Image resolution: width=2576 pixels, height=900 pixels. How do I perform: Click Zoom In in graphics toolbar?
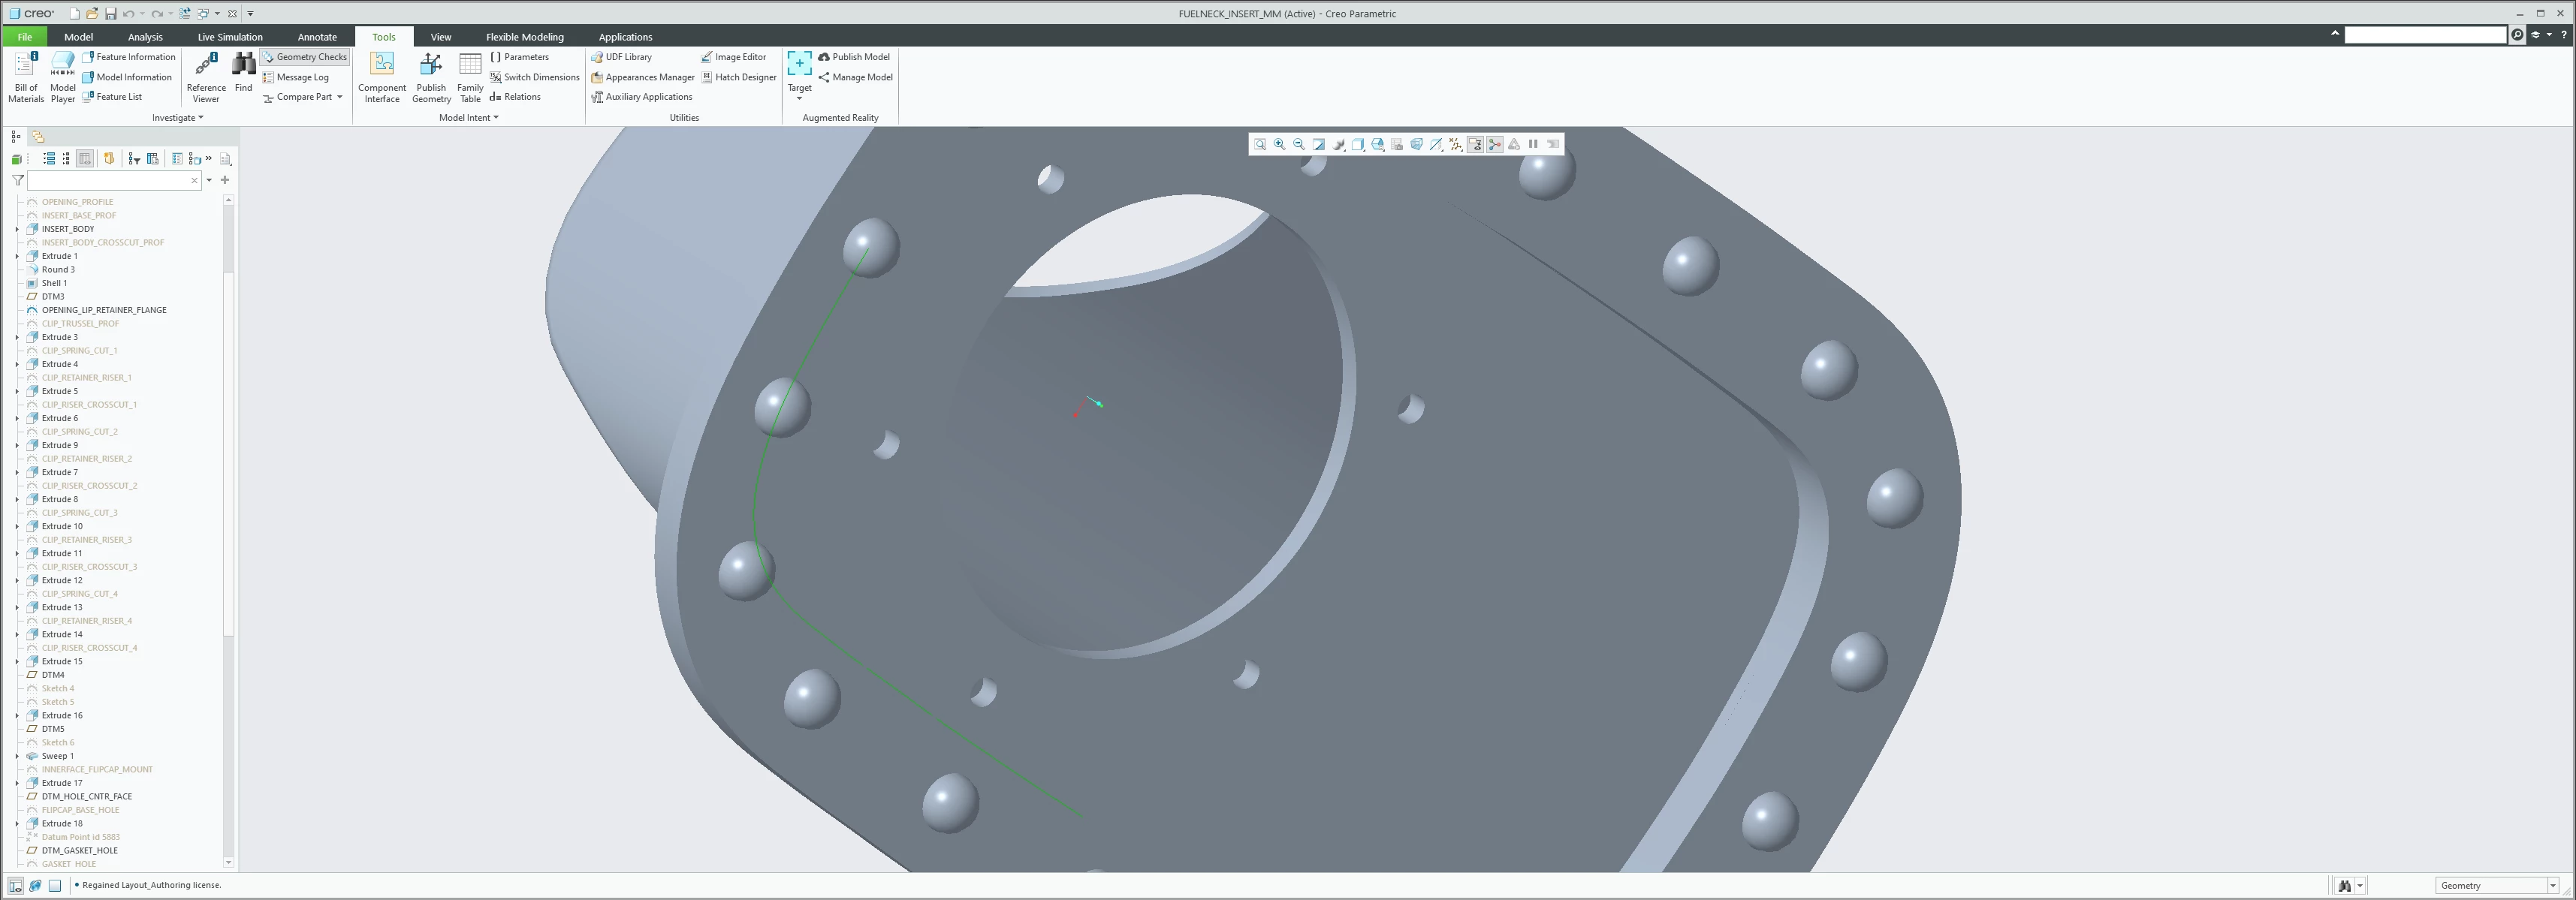click(1279, 145)
